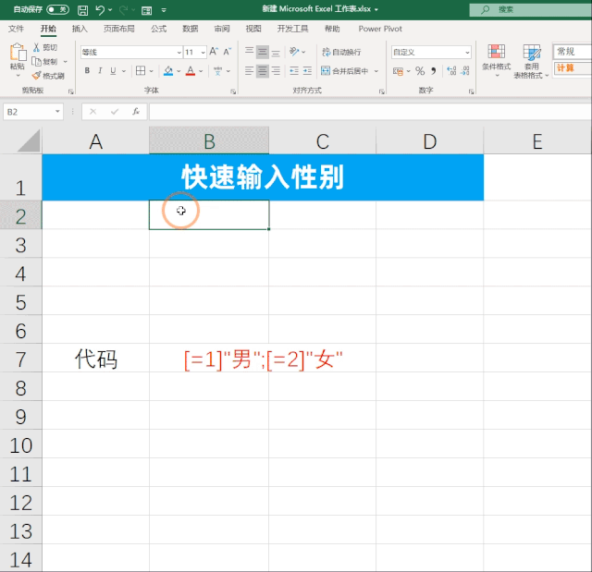Toggle Bold formatting
This screenshot has height=572, width=592.
click(87, 70)
